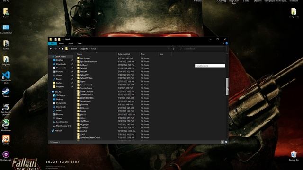Navigate to Brahim in breadcrumb
Screen dimensions: 303x170
pyautogui.click(x=74, y=49)
